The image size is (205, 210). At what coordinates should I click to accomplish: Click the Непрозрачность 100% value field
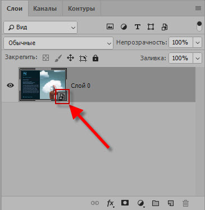point(180,42)
